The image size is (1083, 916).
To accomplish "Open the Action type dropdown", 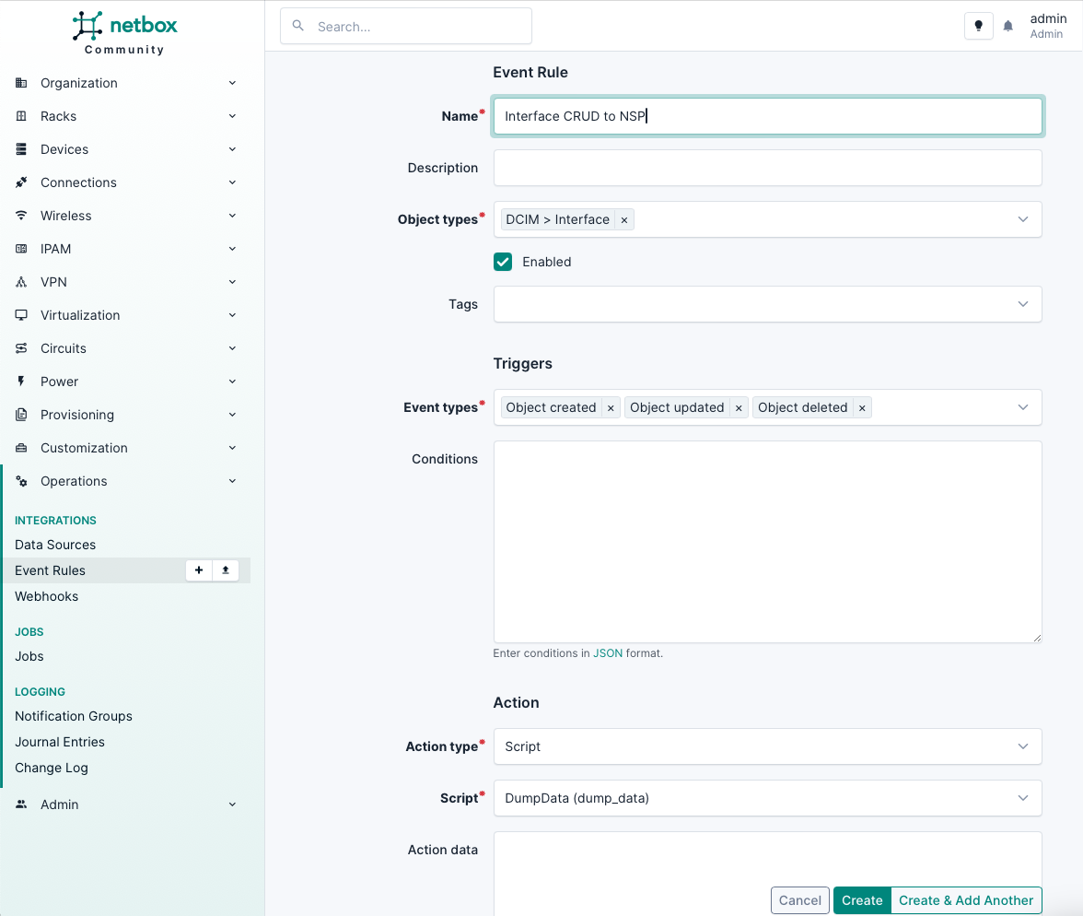I will click(767, 746).
